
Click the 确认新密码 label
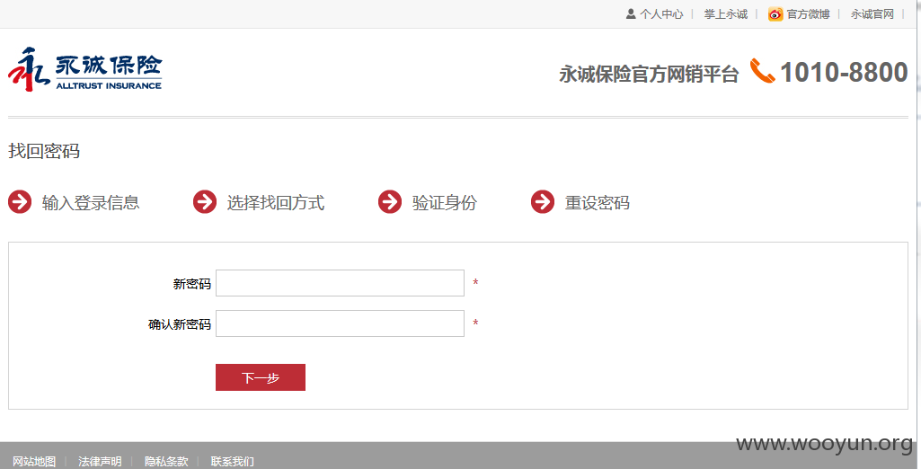tap(180, 324)
